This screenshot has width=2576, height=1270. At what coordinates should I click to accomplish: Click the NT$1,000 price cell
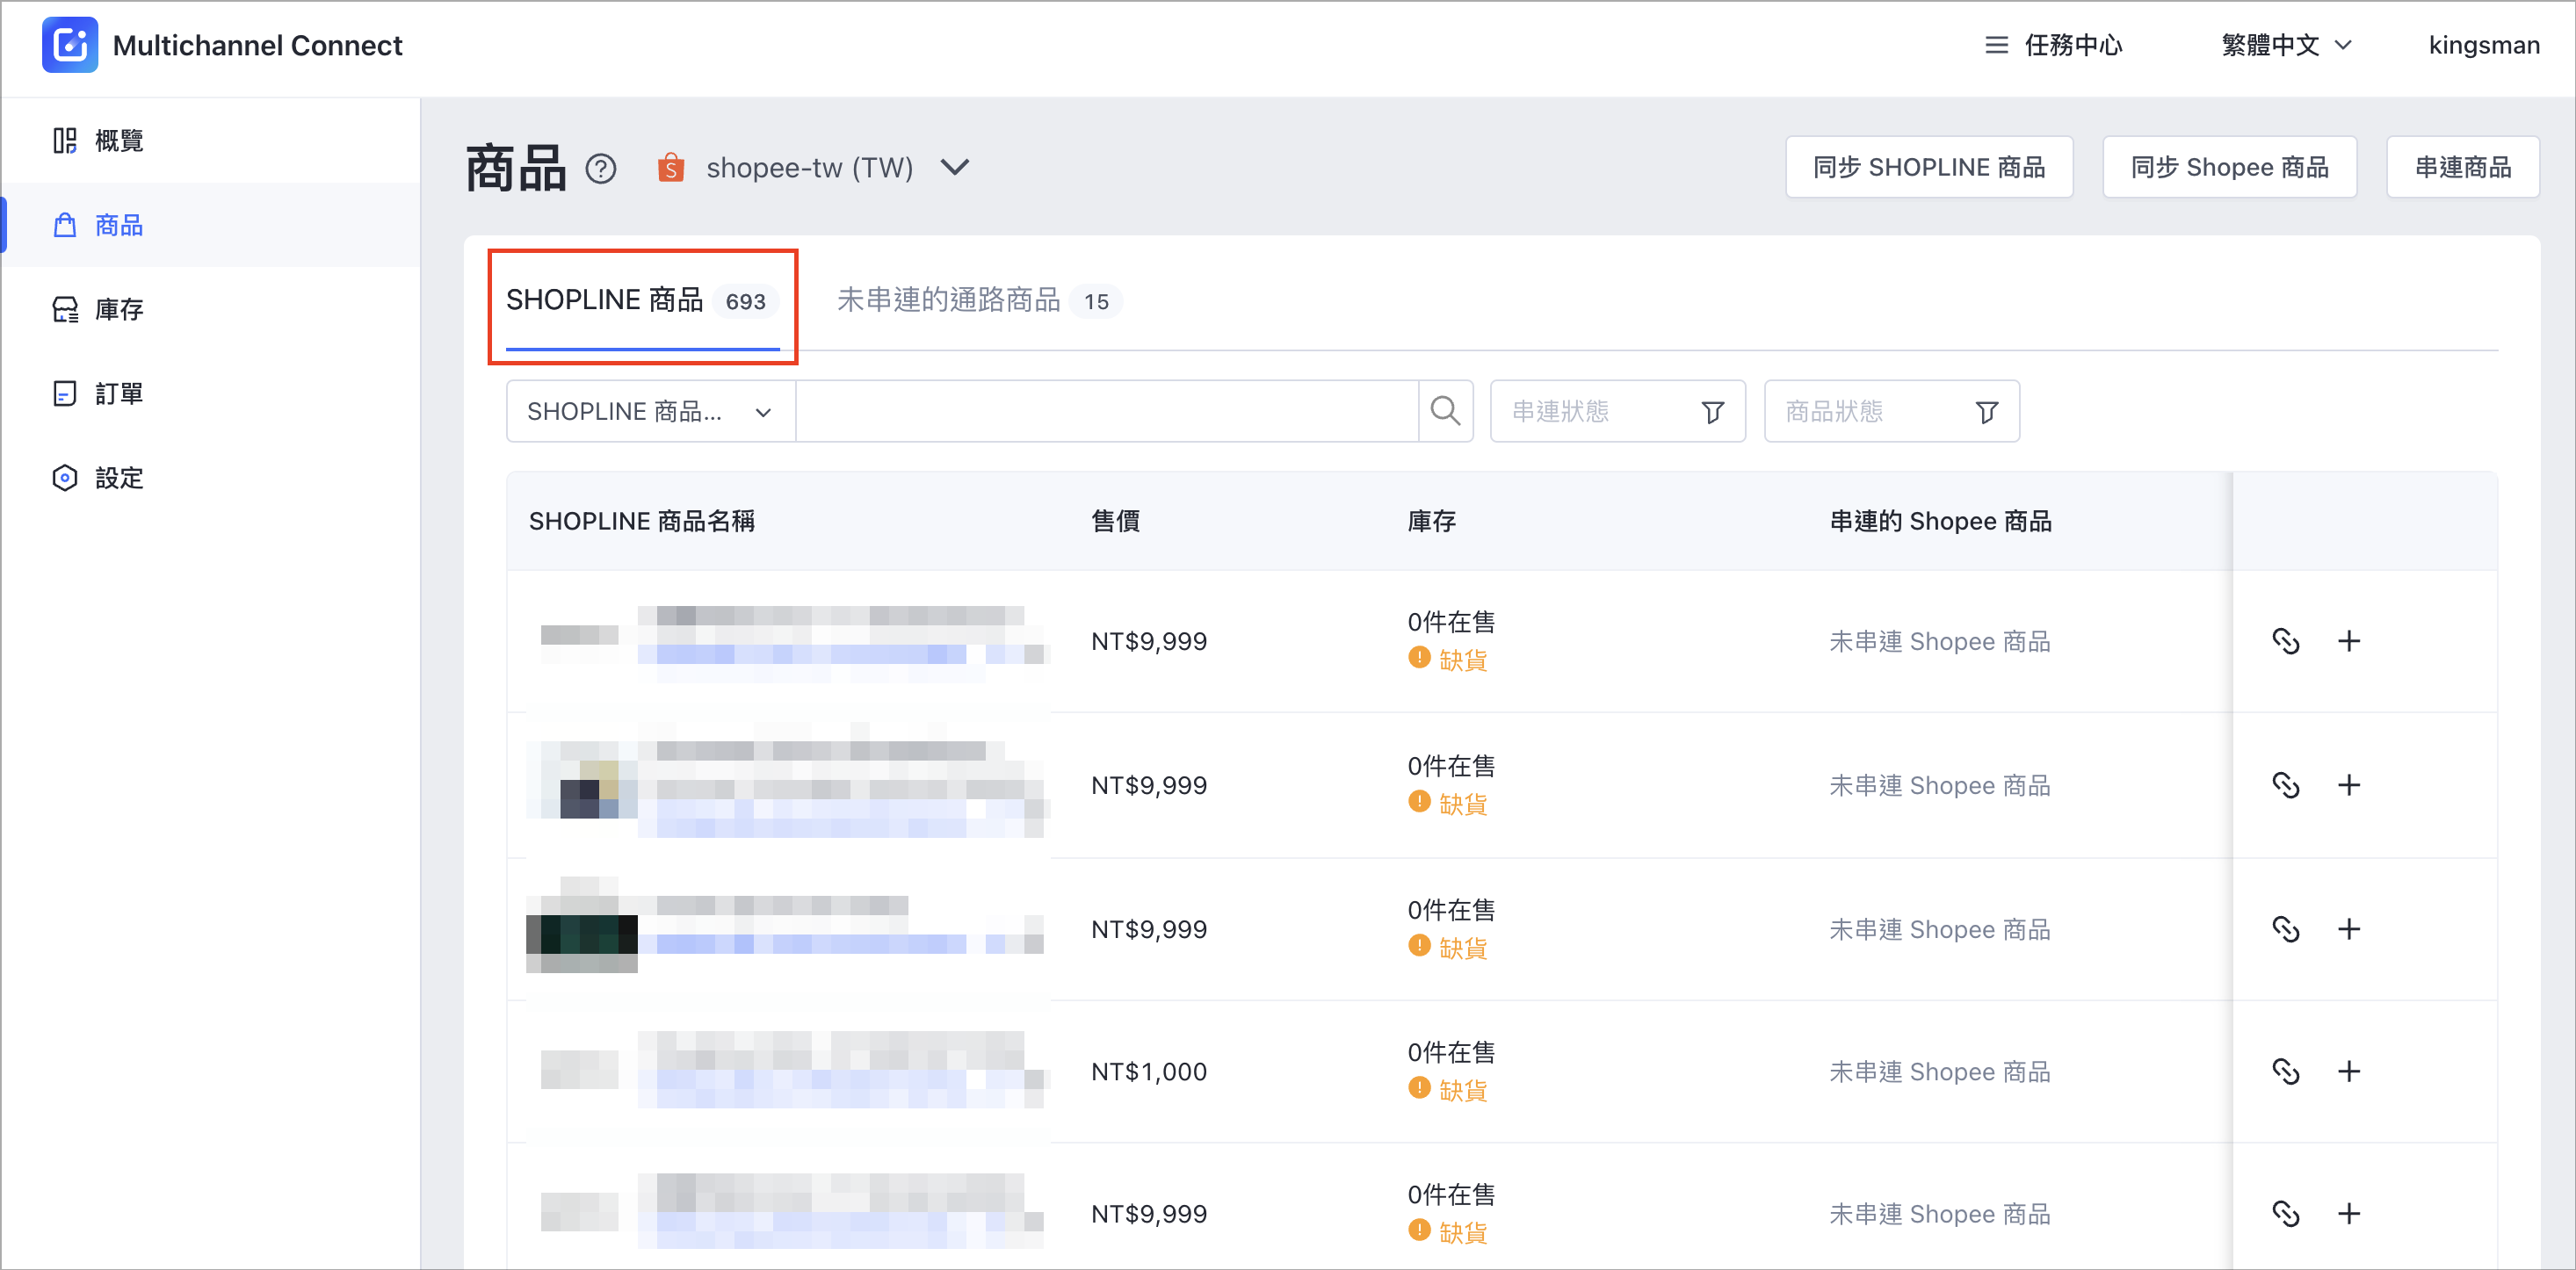[1149, 1072]
